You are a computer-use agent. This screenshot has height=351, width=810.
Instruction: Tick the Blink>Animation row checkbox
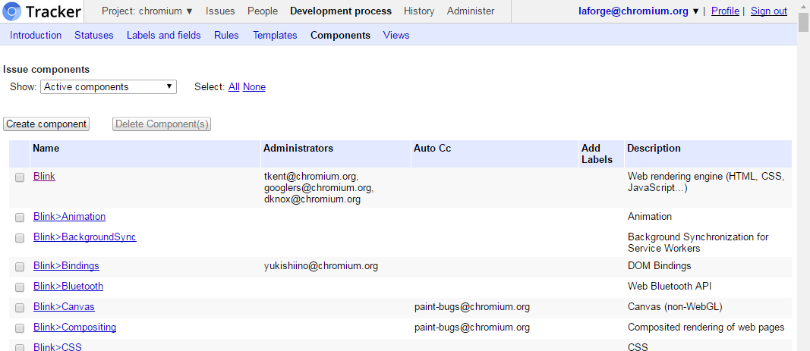(x=20, y=218)
